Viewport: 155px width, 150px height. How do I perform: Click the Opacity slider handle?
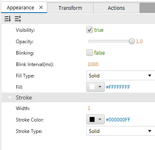132,41
